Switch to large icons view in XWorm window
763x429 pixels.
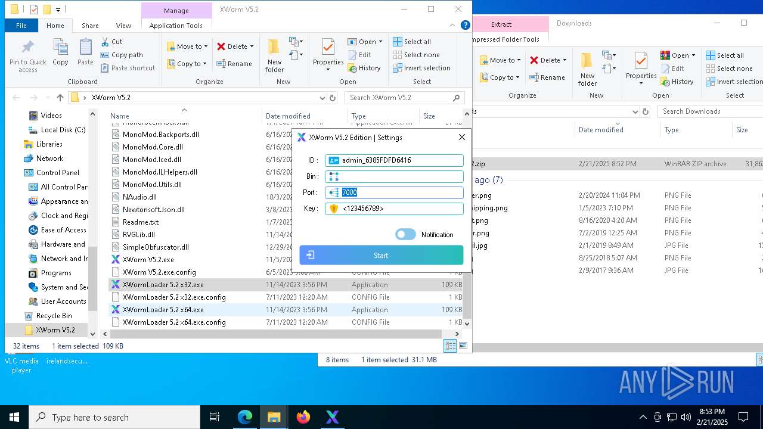tap(463, 346)
